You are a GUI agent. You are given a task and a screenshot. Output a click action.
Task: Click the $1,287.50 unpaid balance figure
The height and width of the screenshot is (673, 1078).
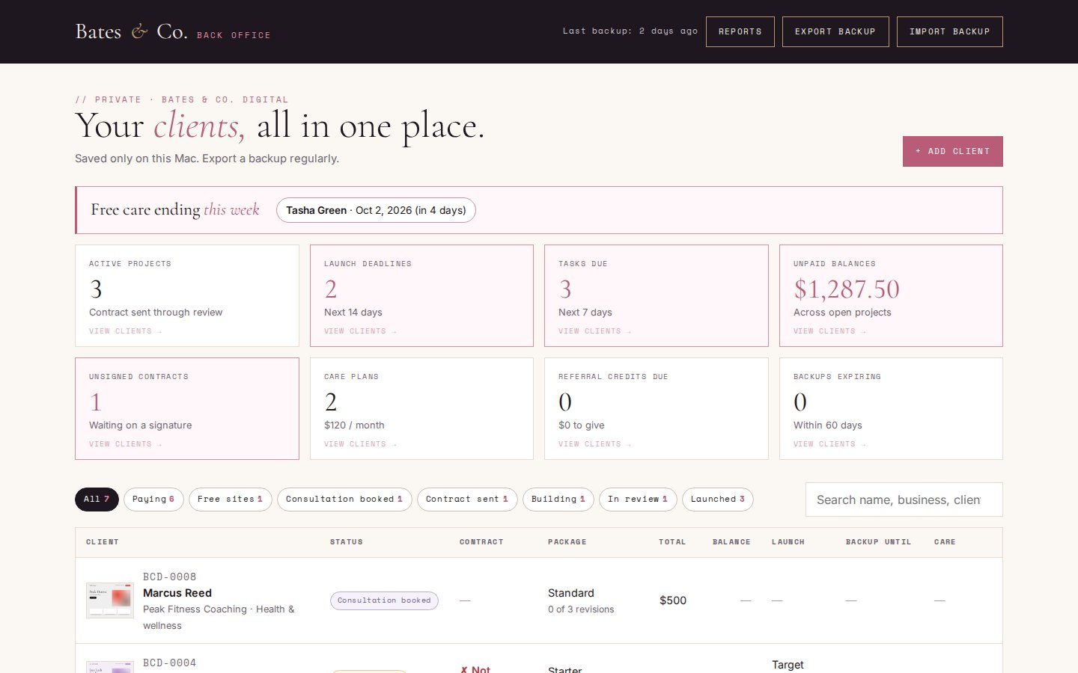(847, 289)
